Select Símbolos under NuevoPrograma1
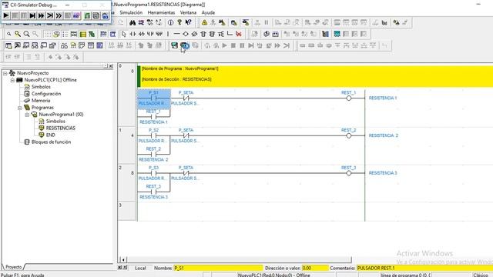 click(55, 122)
